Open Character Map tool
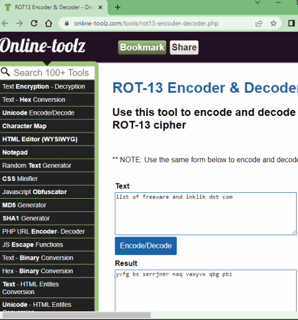The image size is (298, 320). click(47, 126)
